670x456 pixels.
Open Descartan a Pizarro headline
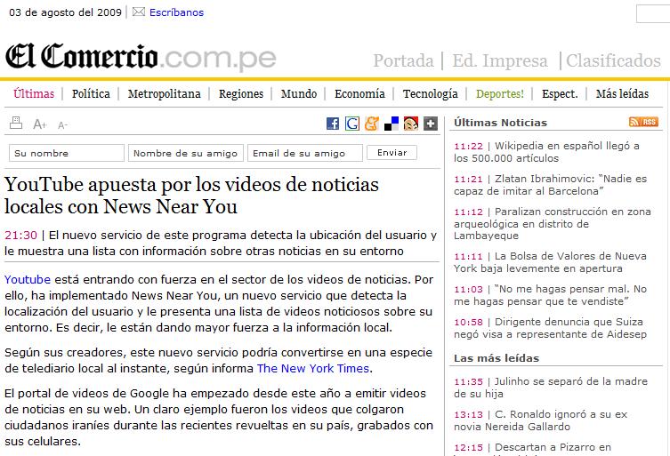532,448
